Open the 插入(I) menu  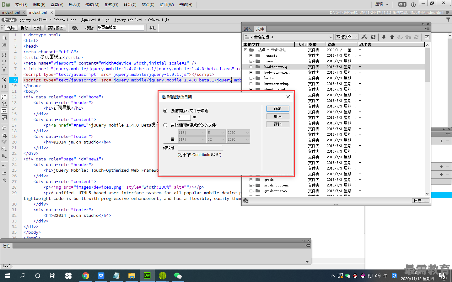pyautogui.click(x=74, y=4)
